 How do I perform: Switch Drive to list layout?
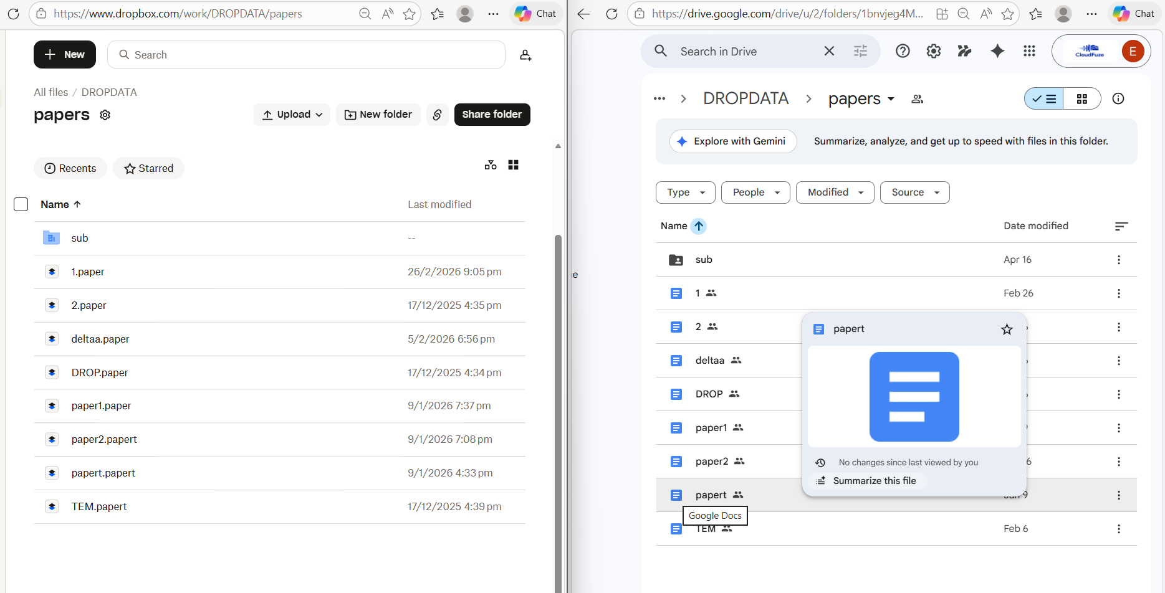(1044, 98)
